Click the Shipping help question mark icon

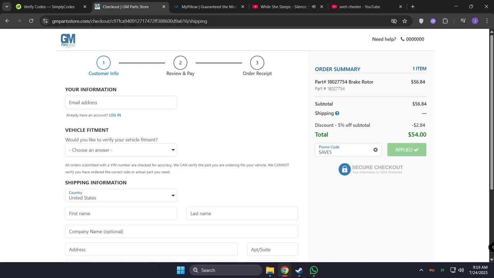click(x=337, y=113)
